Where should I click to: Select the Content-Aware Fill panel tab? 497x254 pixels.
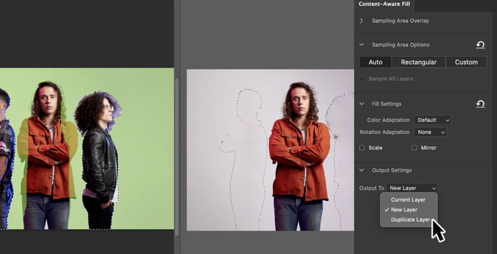click(384, 4)
